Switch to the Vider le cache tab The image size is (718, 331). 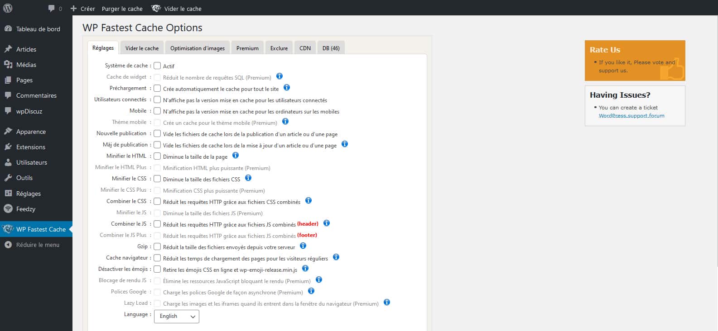142,48
